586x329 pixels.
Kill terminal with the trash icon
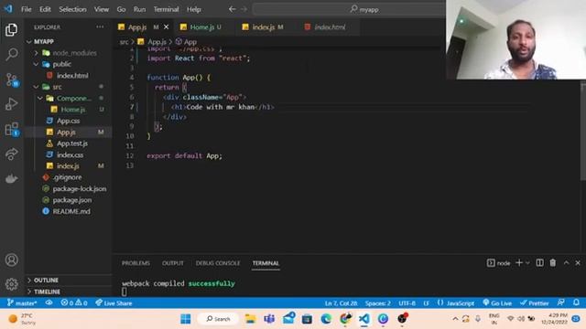[x=553, y=263]
